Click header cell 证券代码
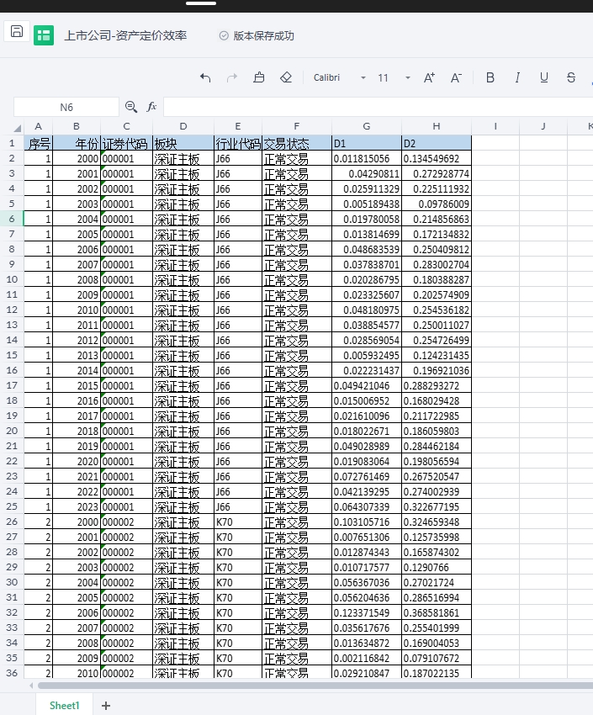Viewport: 593px width, 715px height. coord(126,143)
